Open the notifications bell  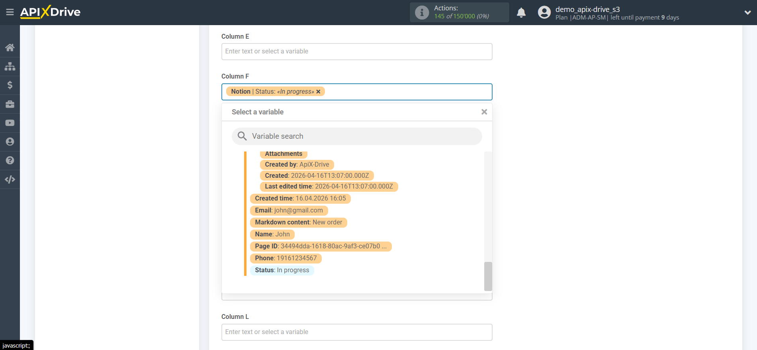coord(521,12)
